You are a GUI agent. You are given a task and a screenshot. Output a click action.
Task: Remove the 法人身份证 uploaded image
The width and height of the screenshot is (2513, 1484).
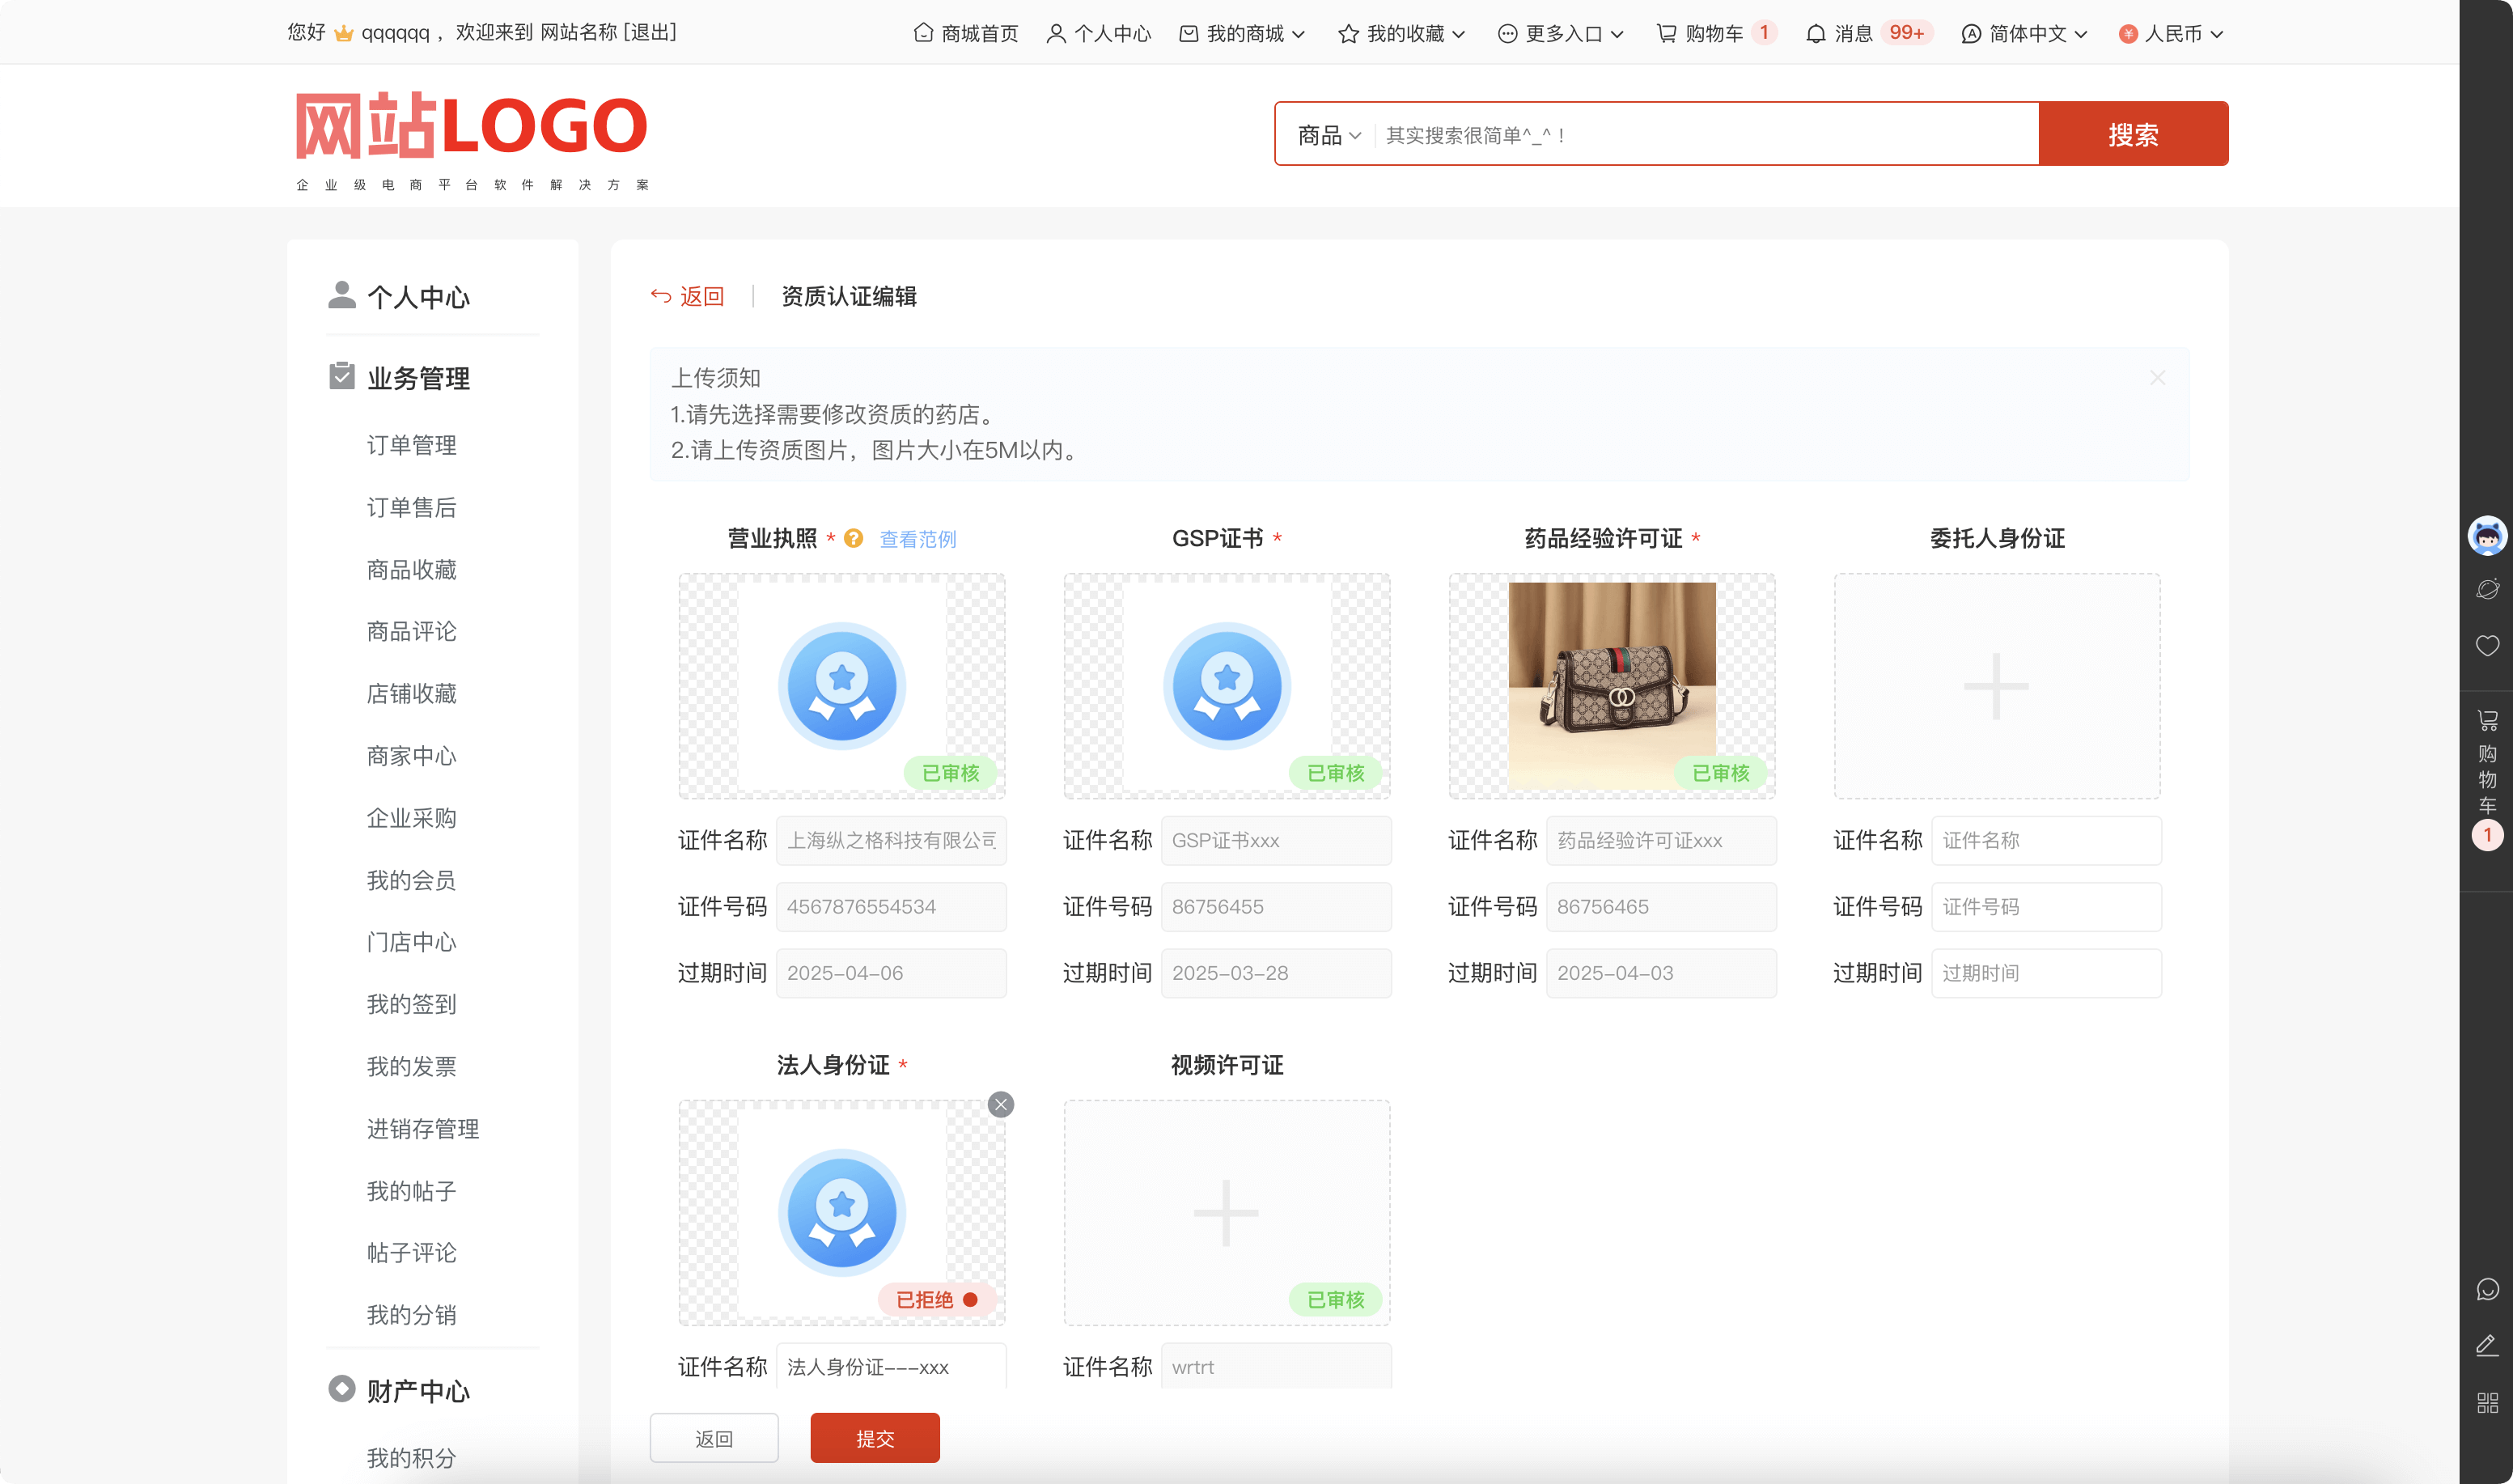1001,1104
